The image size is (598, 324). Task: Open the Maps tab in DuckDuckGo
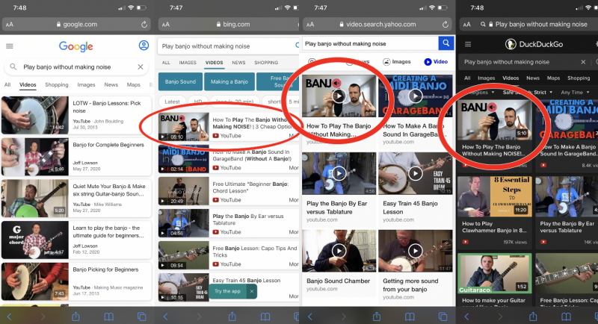point(553,78)
